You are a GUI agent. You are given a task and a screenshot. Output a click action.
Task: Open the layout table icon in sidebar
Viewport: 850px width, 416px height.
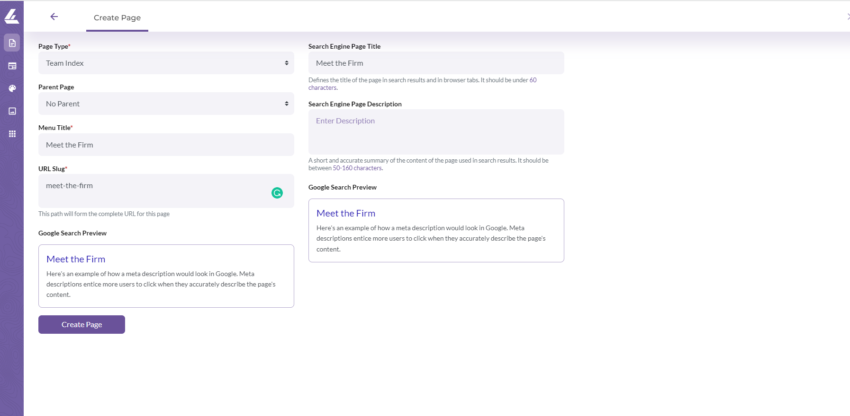tap(12, 66)
